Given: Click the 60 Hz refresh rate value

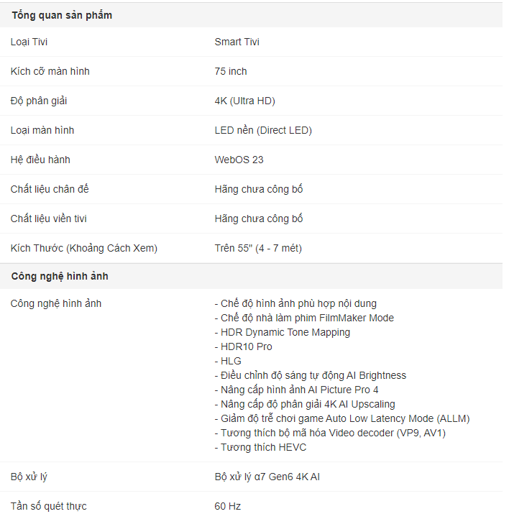Looking at the screenshot, I should point(228,506).
